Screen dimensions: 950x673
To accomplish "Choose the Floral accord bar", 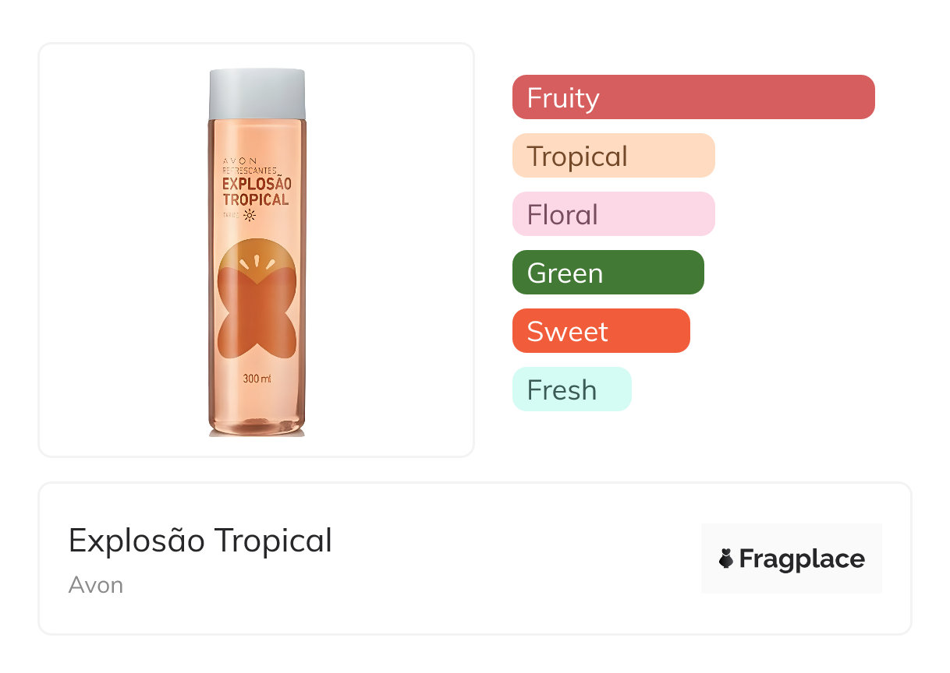I will click(613, 214).
